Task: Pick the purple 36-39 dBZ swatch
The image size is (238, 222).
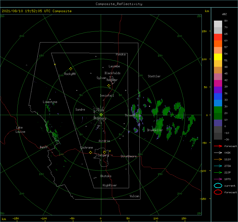Action: click(x=218, y=90)
